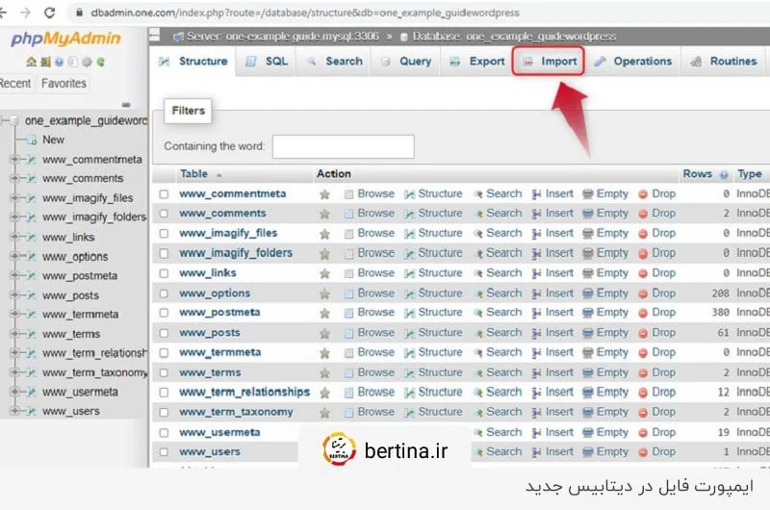The height and width of the screenshot is (510, 770).
Task: Focus the Containing the word filter field
Action: point(344,146)
